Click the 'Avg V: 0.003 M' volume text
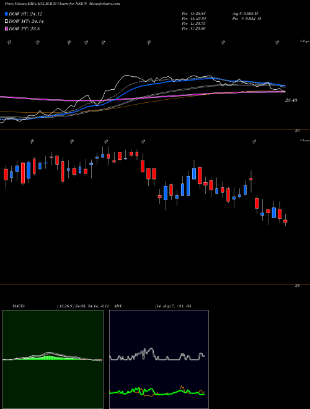This screenshot has height=409, width=310. pos(245,14)
